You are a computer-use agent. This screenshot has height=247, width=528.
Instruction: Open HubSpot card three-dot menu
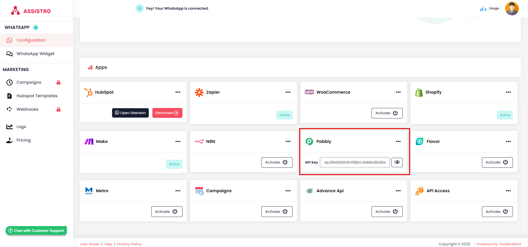(x=178, y=92)
